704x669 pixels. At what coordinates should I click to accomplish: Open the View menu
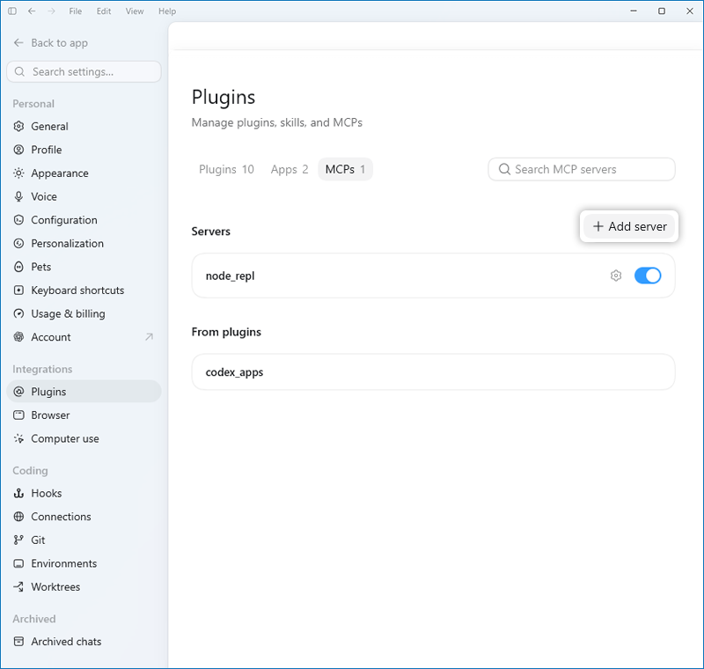(x=135, y=11)
